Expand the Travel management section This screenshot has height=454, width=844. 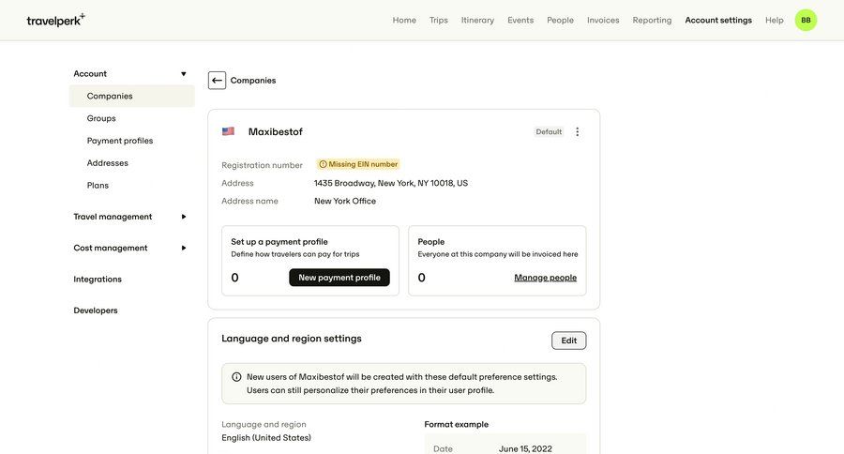[183, 217]
